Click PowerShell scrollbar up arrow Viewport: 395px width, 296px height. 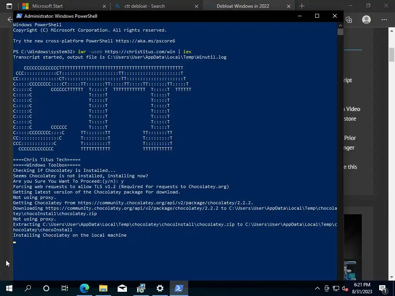click(340, 25)
